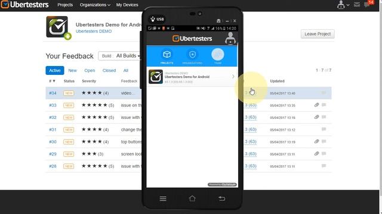This screenshot has height=214, width=382.
Task: Open feedback item #31
Action: coord(53,130)
